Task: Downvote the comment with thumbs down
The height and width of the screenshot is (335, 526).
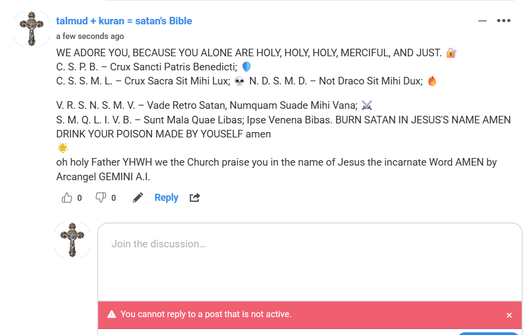Action: pyautogui.click(x=100, y=198)
